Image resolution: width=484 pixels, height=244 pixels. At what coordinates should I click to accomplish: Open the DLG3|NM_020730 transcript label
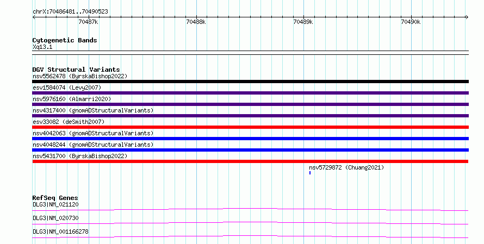pos(55,218)
